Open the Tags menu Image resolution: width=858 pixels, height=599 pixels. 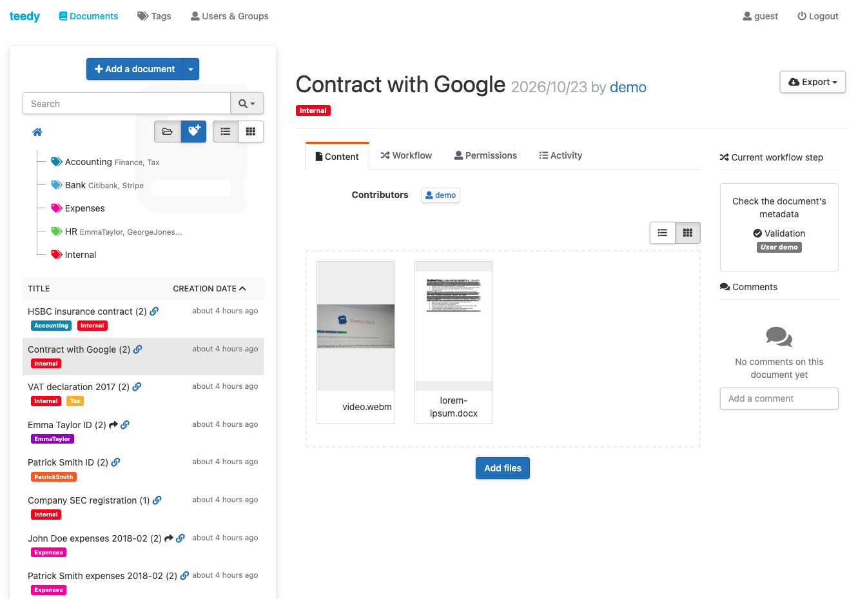coord(154,16)
